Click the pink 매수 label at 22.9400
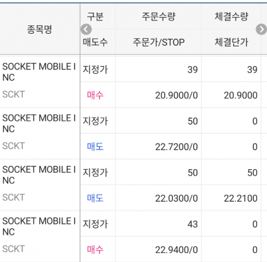The image size is (267, 262). coord(95,250)
